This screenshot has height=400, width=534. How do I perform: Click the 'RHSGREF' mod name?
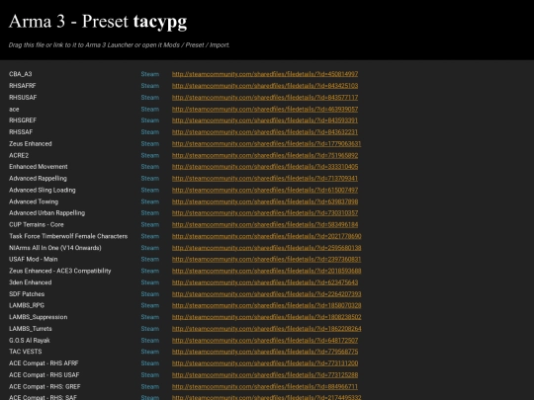tap(23, 120)
